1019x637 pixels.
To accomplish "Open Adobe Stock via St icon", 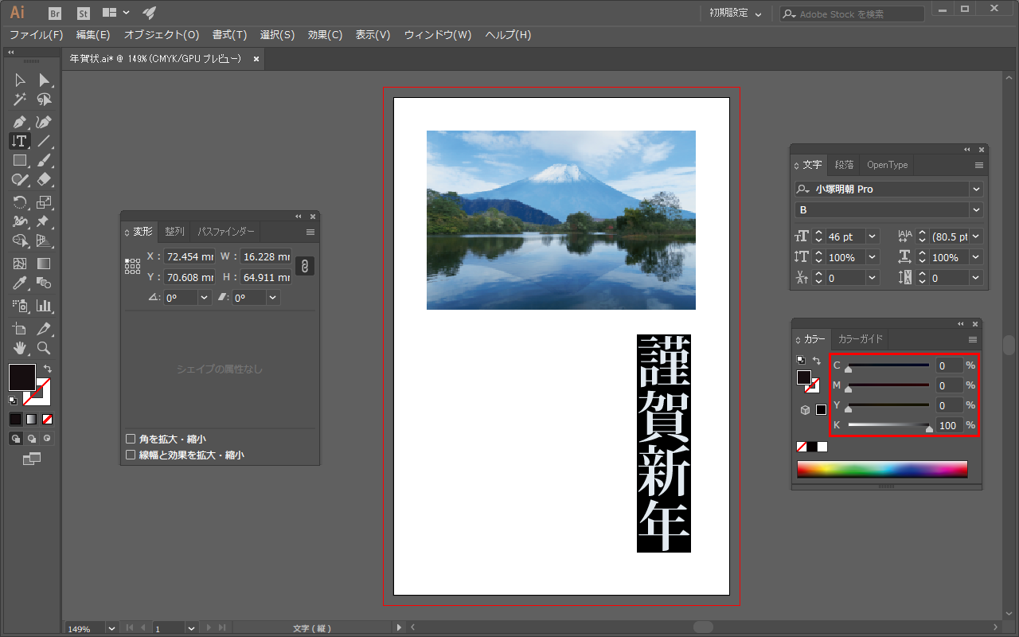I will (x=84, y=14).
